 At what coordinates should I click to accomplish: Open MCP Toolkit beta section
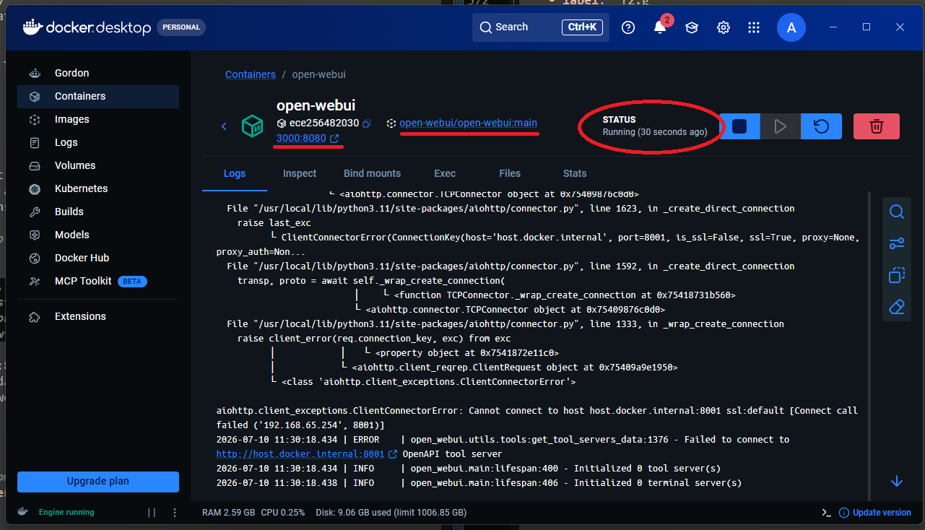(98, 281)
